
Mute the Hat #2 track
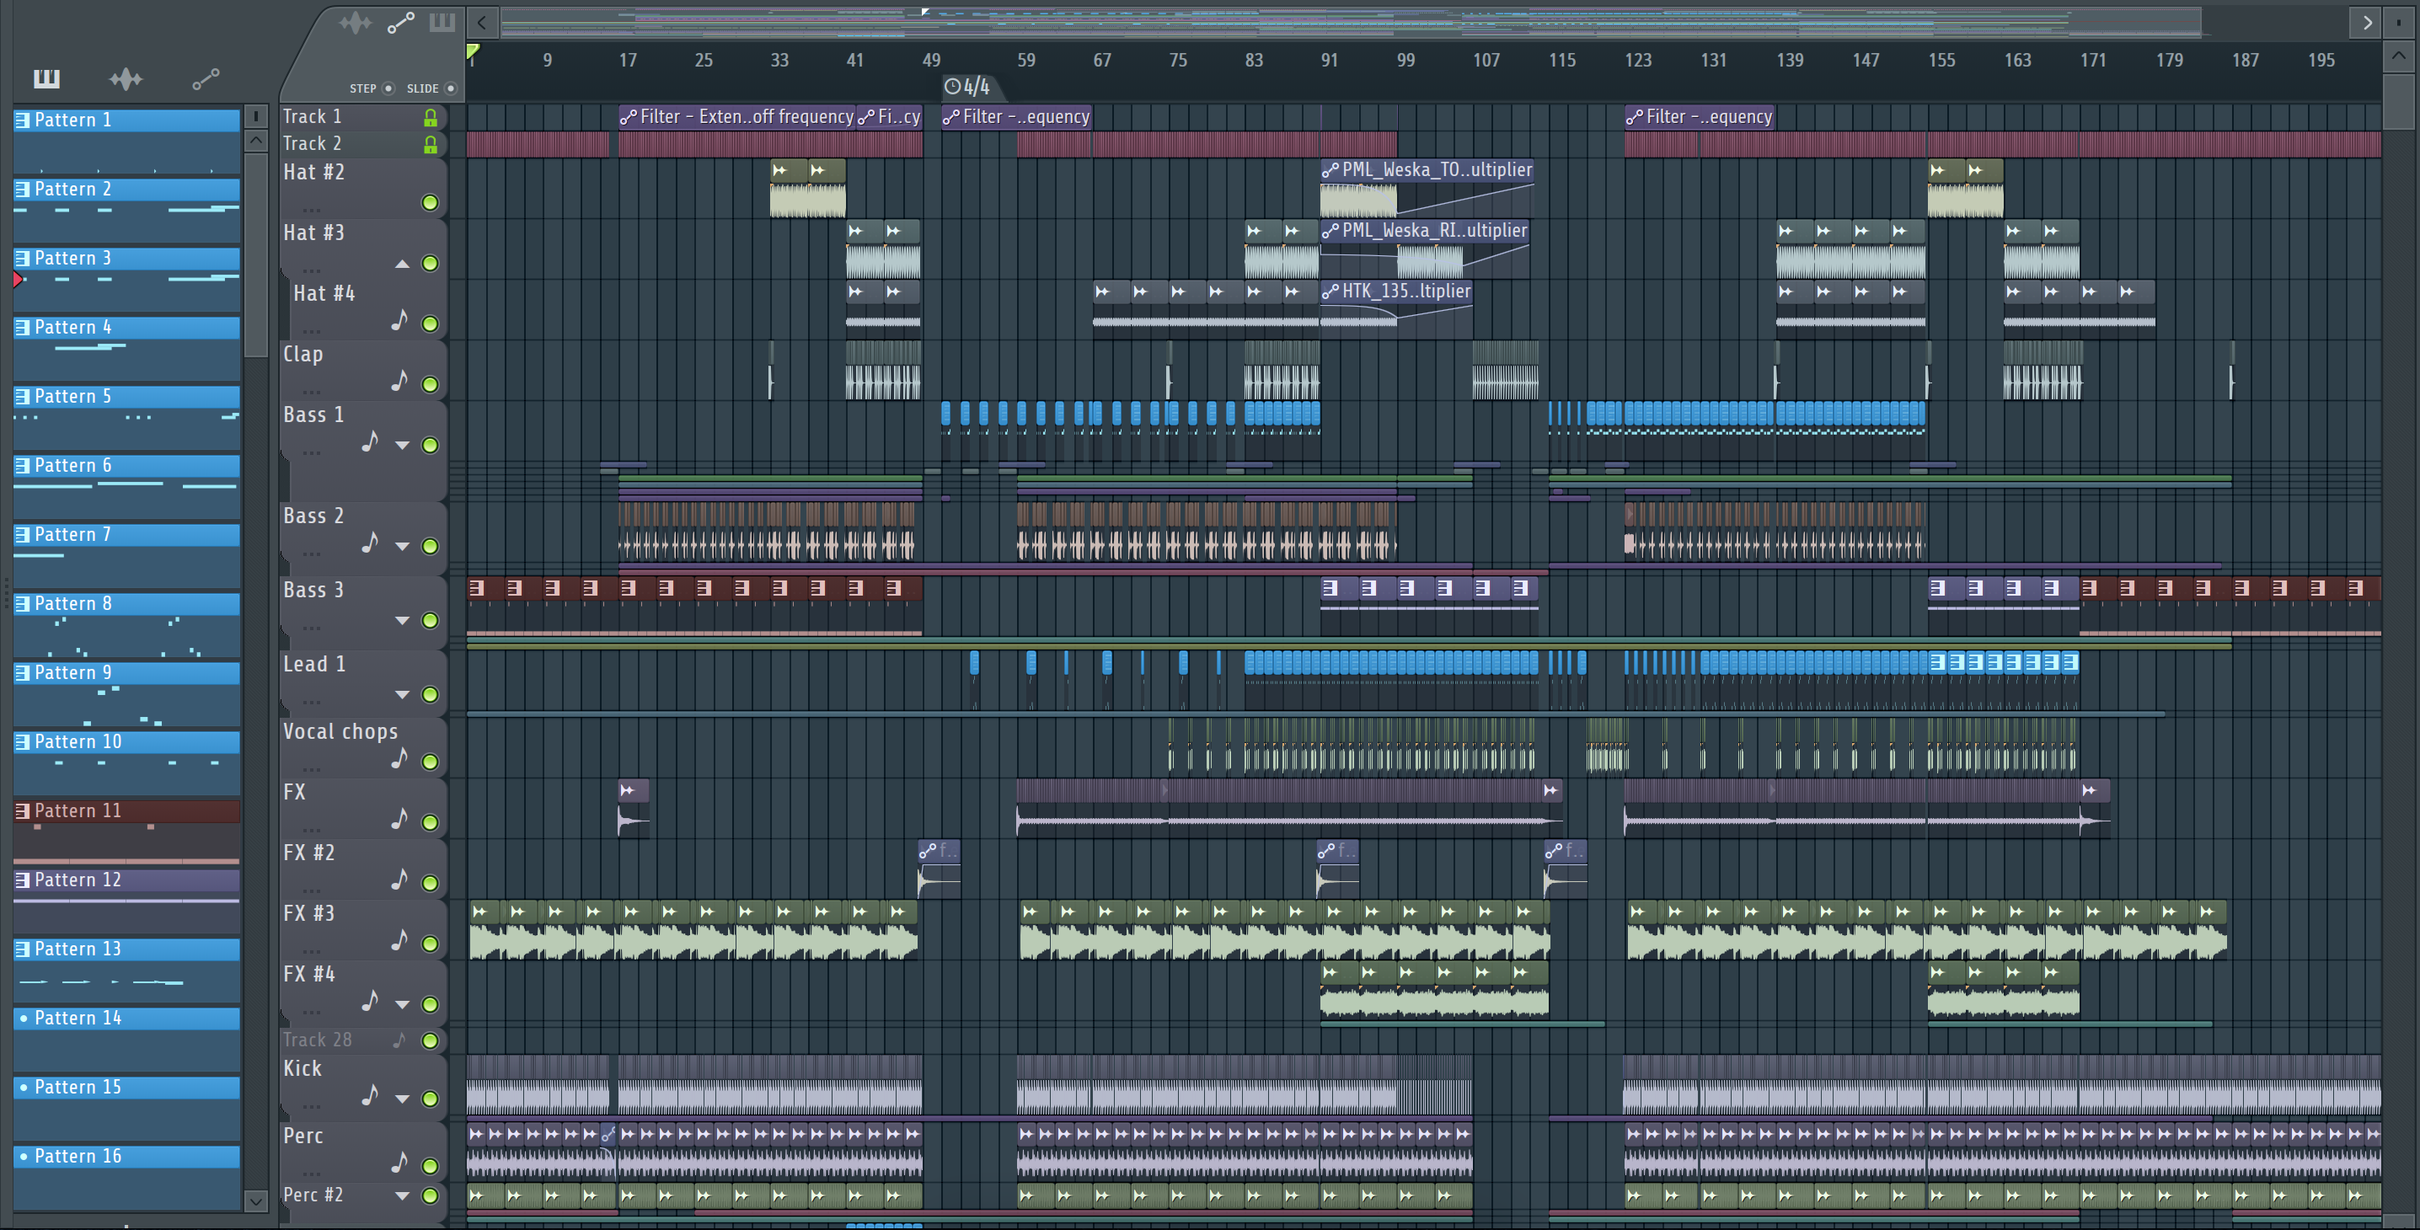coord(431,203)
